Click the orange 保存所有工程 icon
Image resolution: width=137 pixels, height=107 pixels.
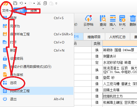point(5,34)
